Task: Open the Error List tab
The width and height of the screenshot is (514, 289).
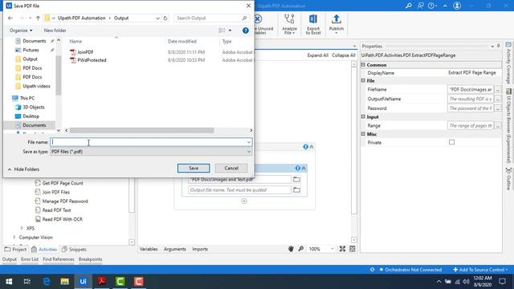Action: [30, 259]
